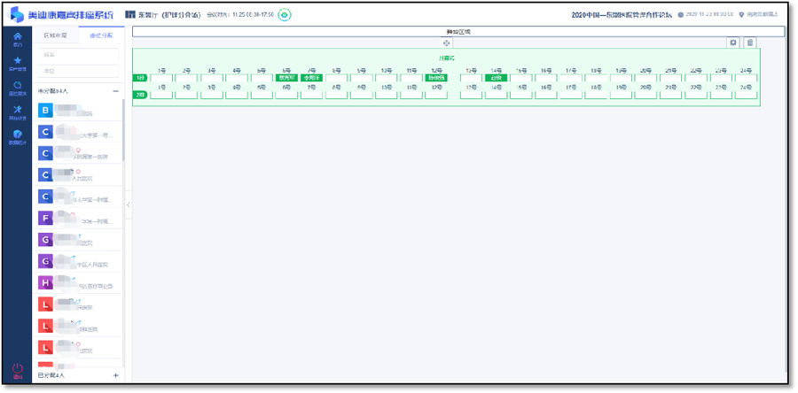The image size is (798, 393).
Task: Select the first person with B avatar
Action: (x=45, y=111)
